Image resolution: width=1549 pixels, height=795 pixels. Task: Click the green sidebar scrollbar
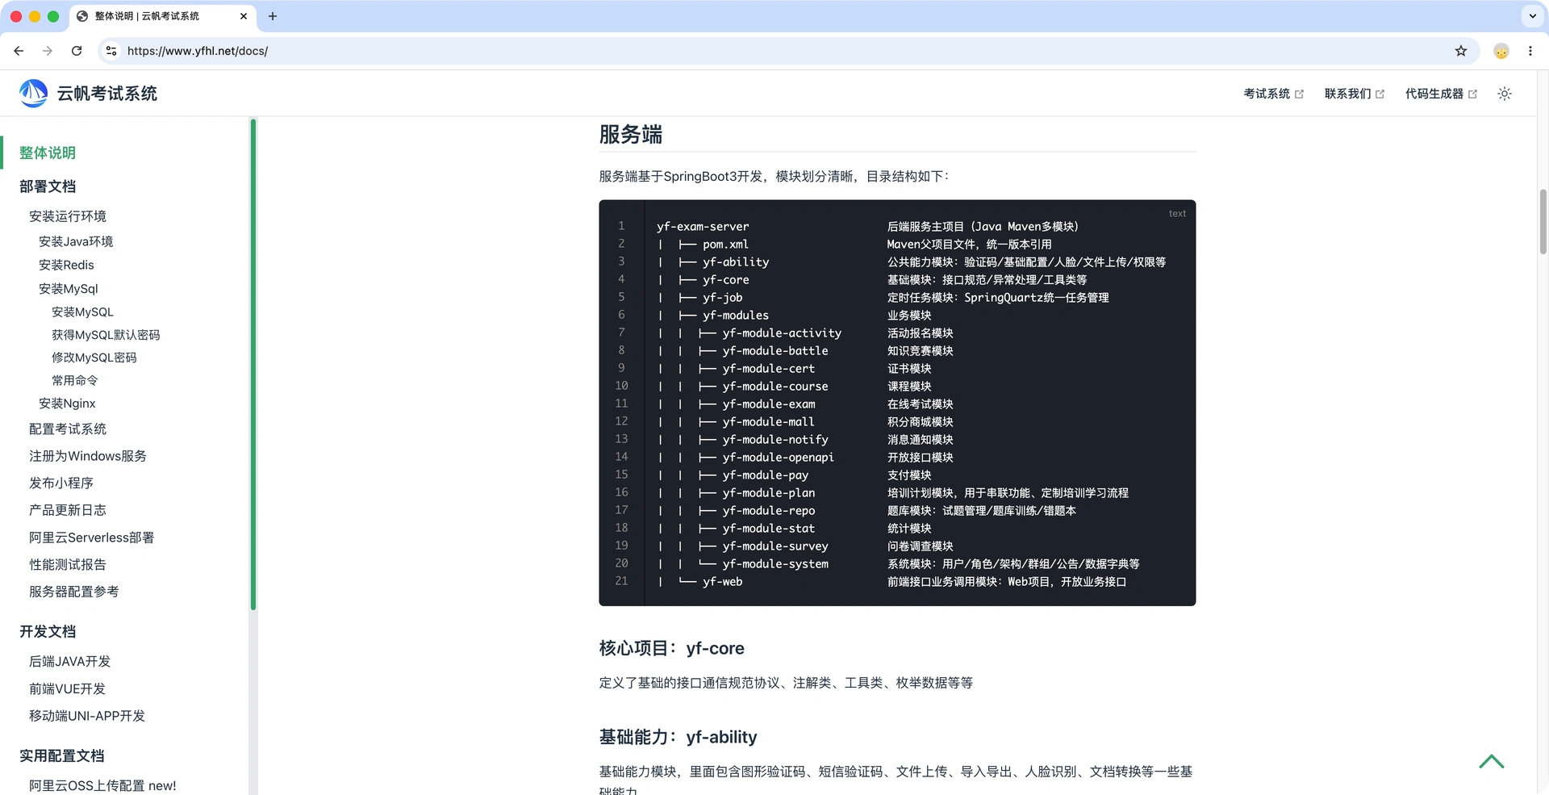click(253, 364)
